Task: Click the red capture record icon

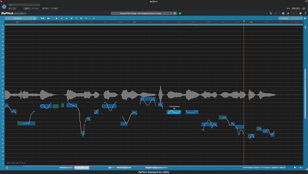Action: 293,13
